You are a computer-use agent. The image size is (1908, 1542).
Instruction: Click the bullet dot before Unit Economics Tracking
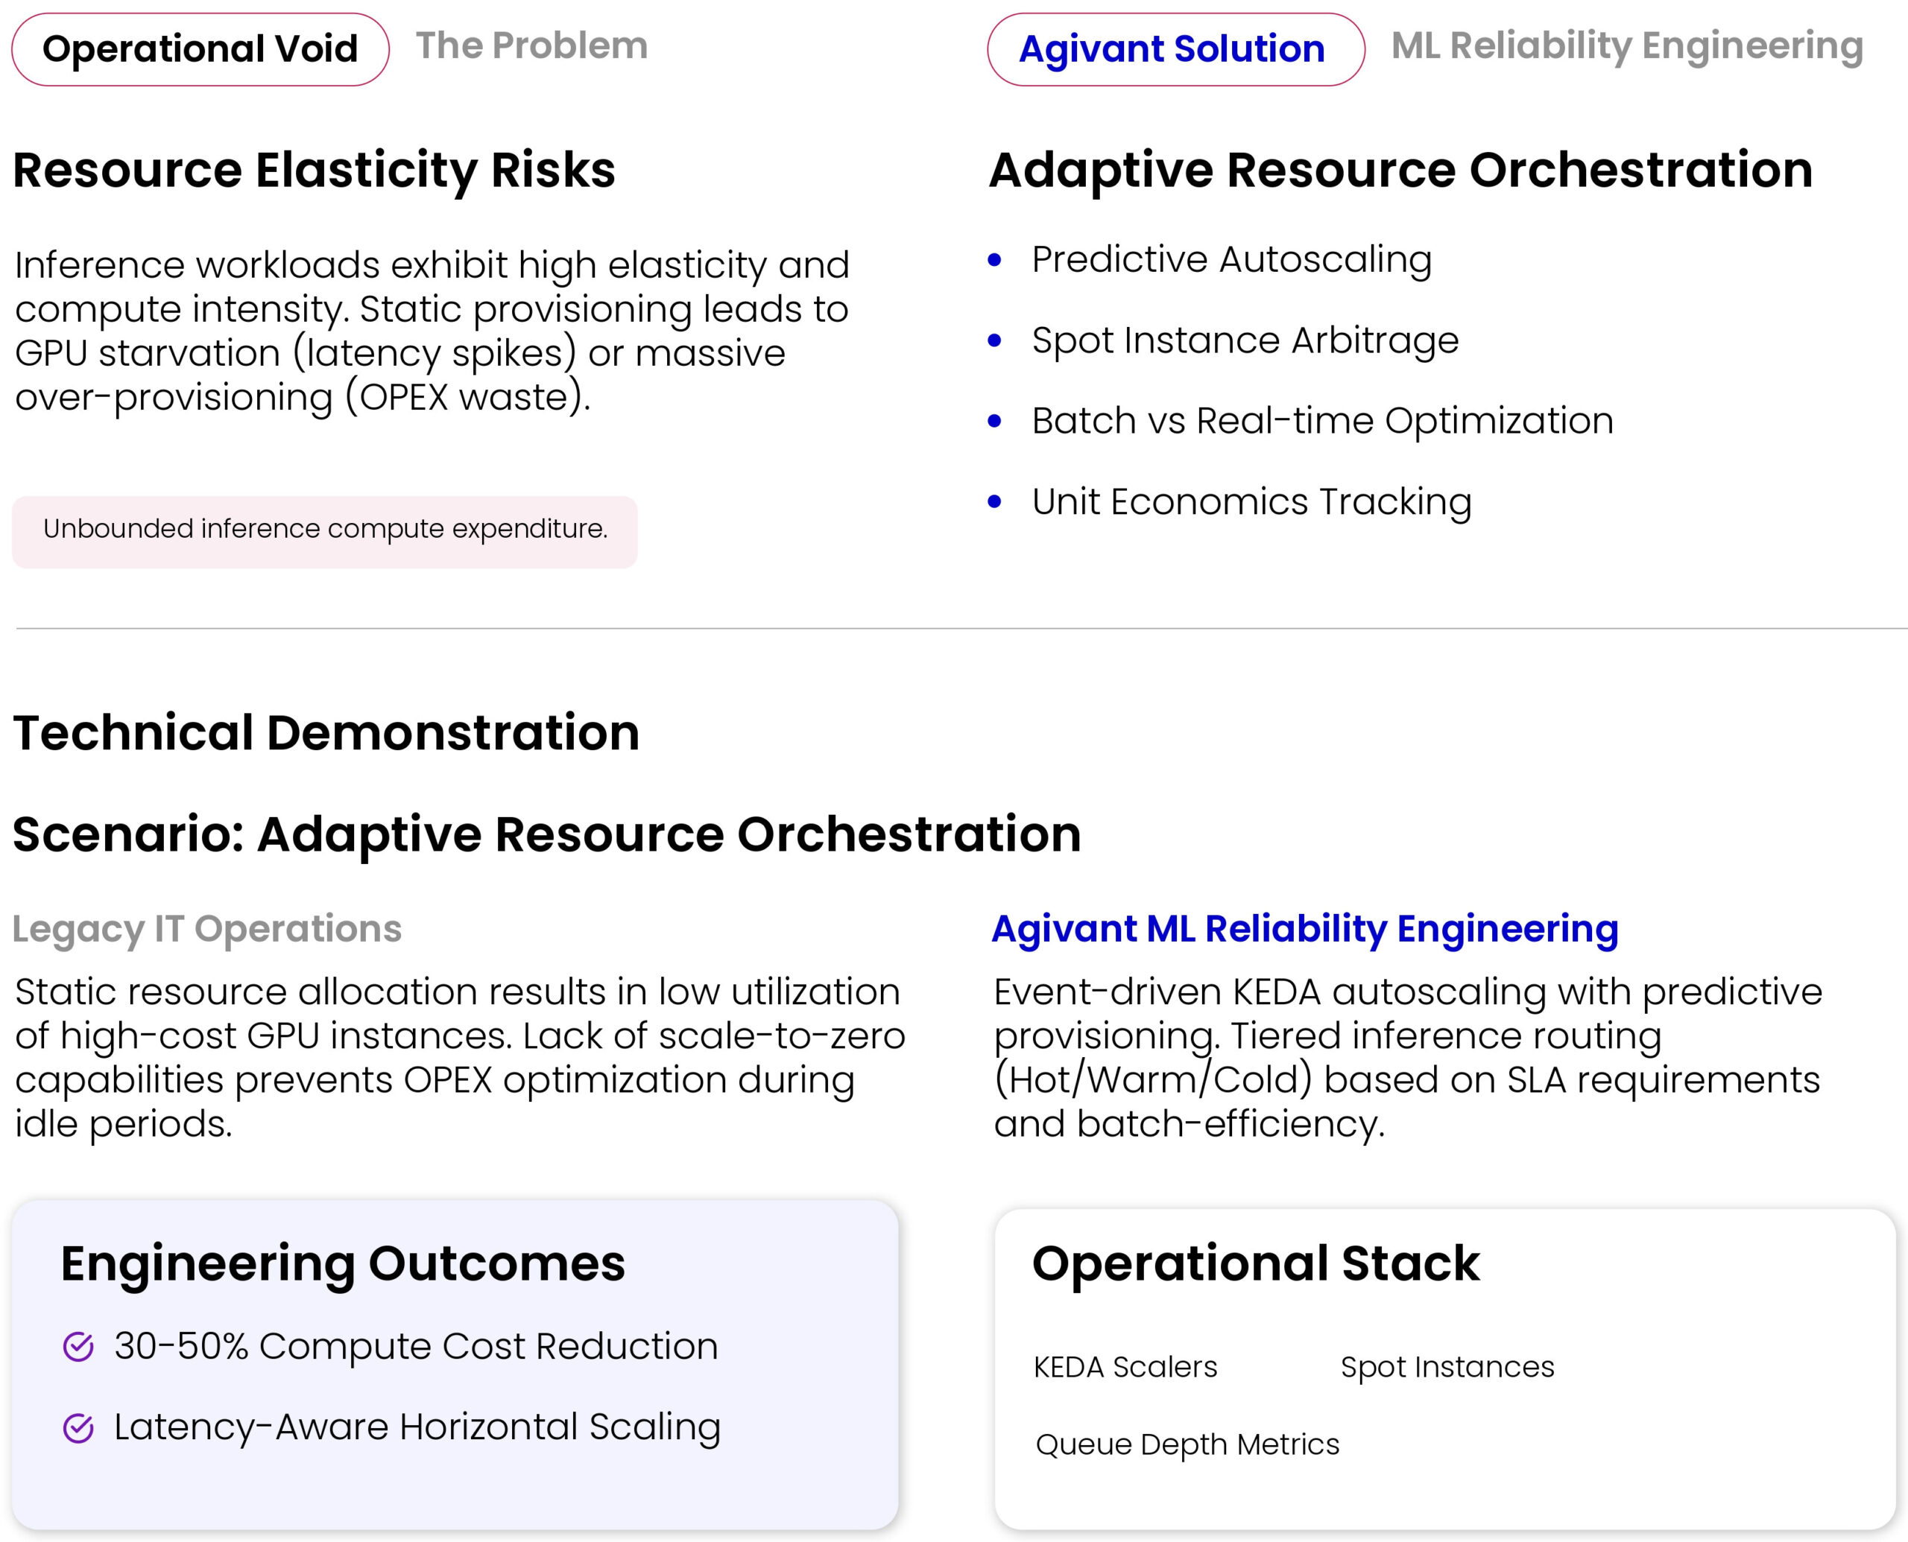coord(994,502)
